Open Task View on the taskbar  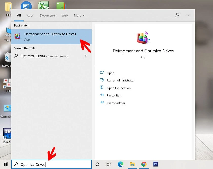109,164
